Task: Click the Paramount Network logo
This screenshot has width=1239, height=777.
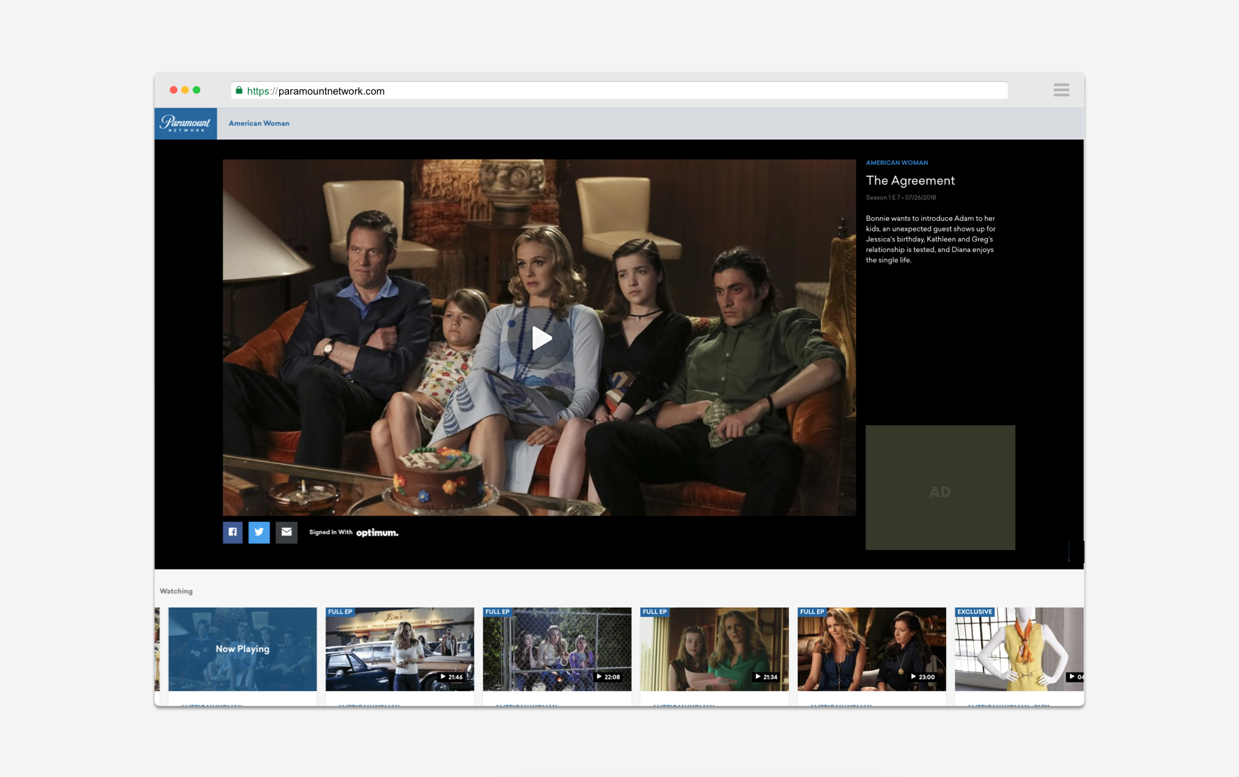Action: click(x=185, y=123)
